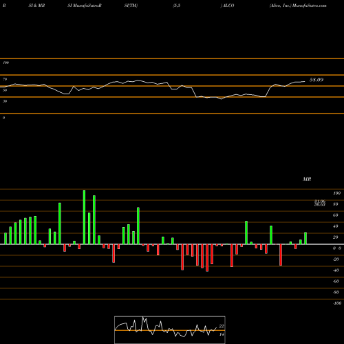The width and height of the screenshot is (344, 344).
Task: Click the MR axis label -20
Action: 336,259
